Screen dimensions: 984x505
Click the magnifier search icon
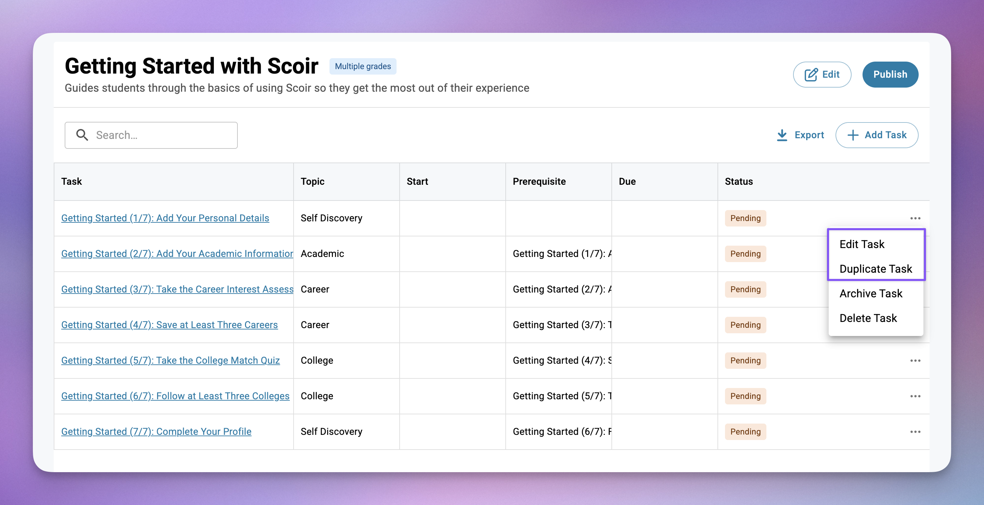coord(82,135)
